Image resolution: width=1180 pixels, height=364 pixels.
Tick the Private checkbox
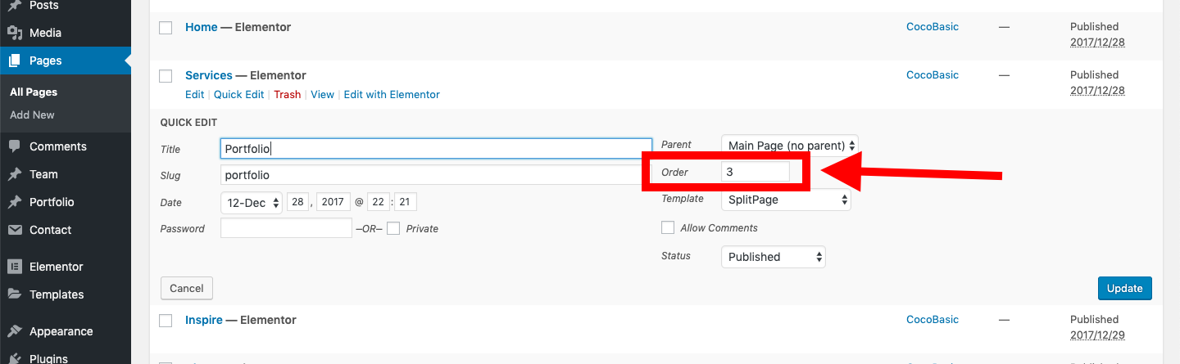tap(393, 228)
